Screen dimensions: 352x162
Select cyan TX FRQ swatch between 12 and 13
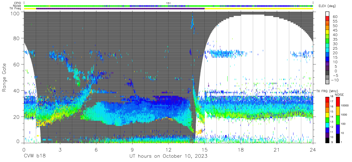(328, 125)
